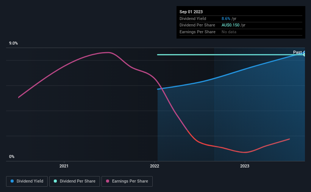Click the Sep 01 2023 tooltip date
This screenshot has height=192, width=311.
(191, 12)
